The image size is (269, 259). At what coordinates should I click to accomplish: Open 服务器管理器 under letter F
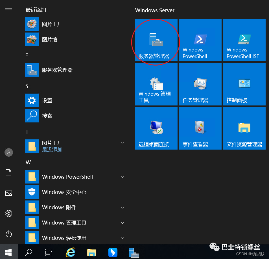[75, 70]
